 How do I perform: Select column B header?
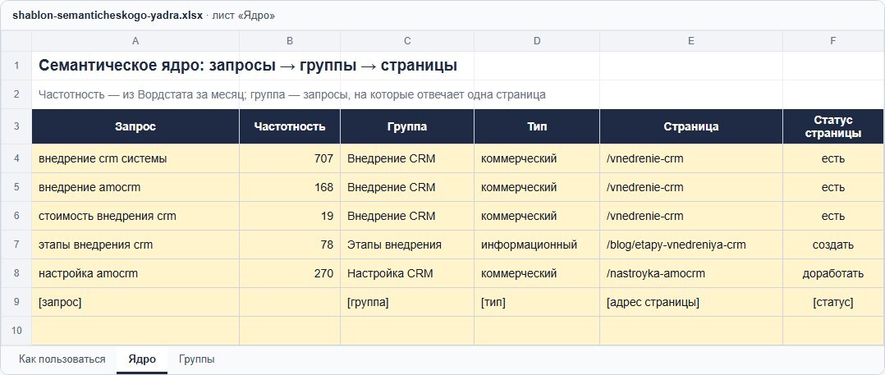pos(290,40)
